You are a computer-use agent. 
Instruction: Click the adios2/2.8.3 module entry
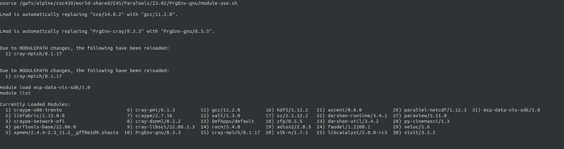294,127
